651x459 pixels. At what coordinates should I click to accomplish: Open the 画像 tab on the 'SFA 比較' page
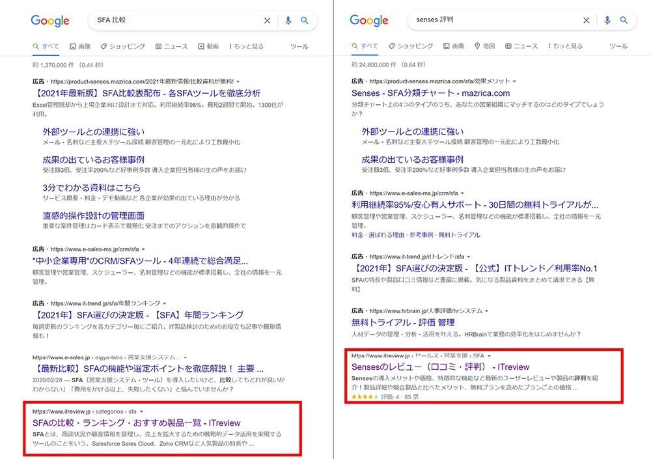(x=80, y=46)
